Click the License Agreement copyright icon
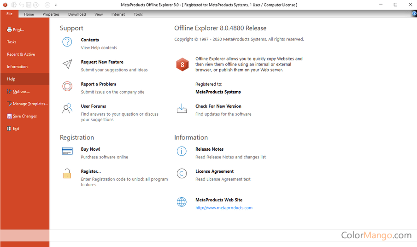 pos(182,174)
